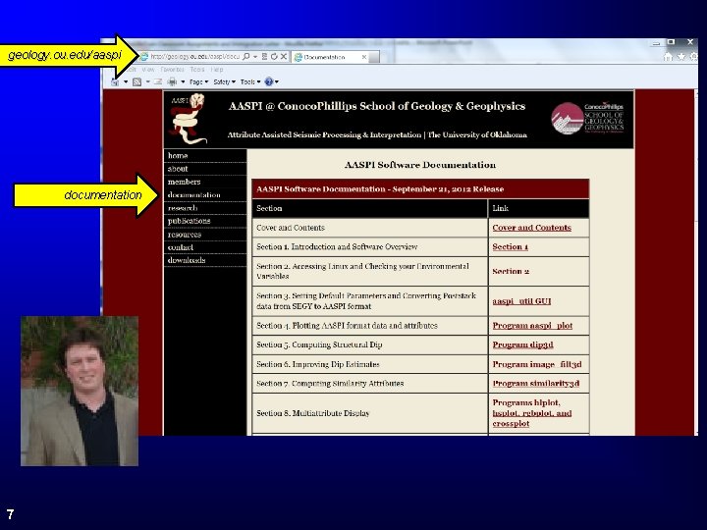Open the Tools menu in menu bar
The image size is (707, 530).
197,70
